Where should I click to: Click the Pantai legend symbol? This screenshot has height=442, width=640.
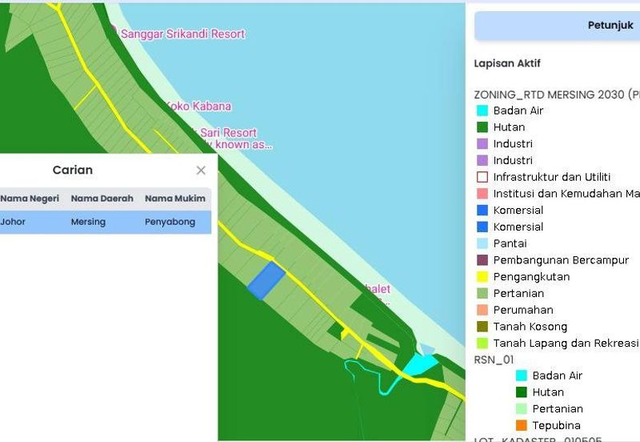(x=482, y=243)
